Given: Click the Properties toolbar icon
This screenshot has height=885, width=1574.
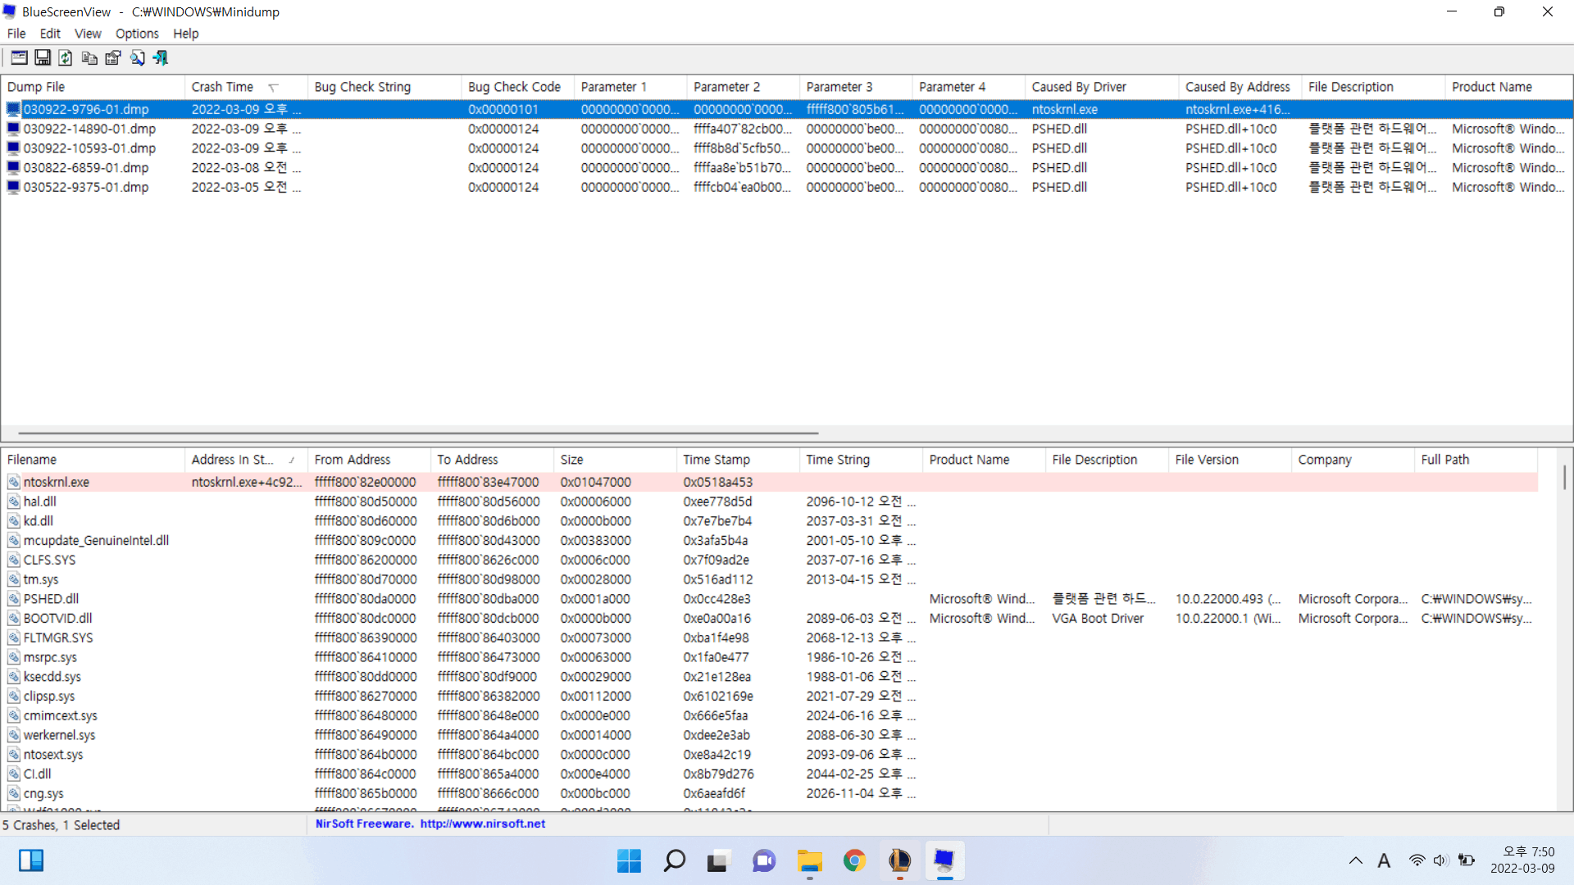Looking at the screenshot, I should [113, 57].
